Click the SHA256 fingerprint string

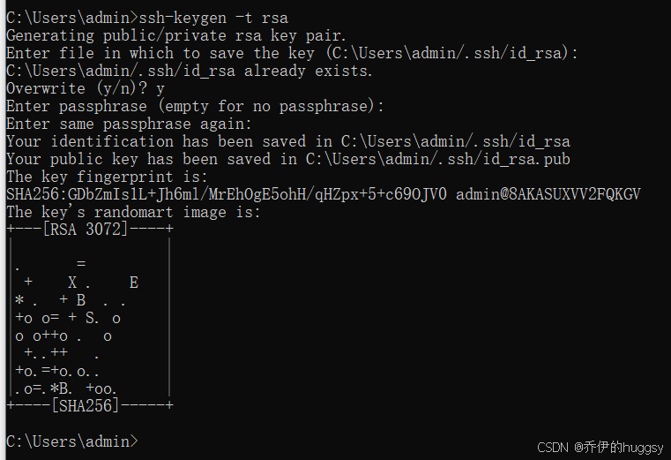[227, 194]
